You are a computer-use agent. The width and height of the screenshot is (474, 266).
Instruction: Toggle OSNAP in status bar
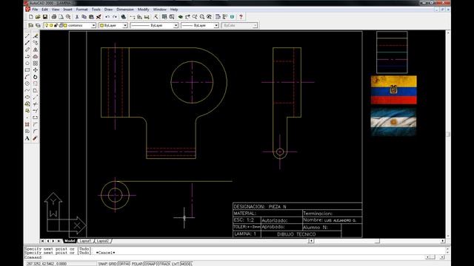click(x=150, y=264)
